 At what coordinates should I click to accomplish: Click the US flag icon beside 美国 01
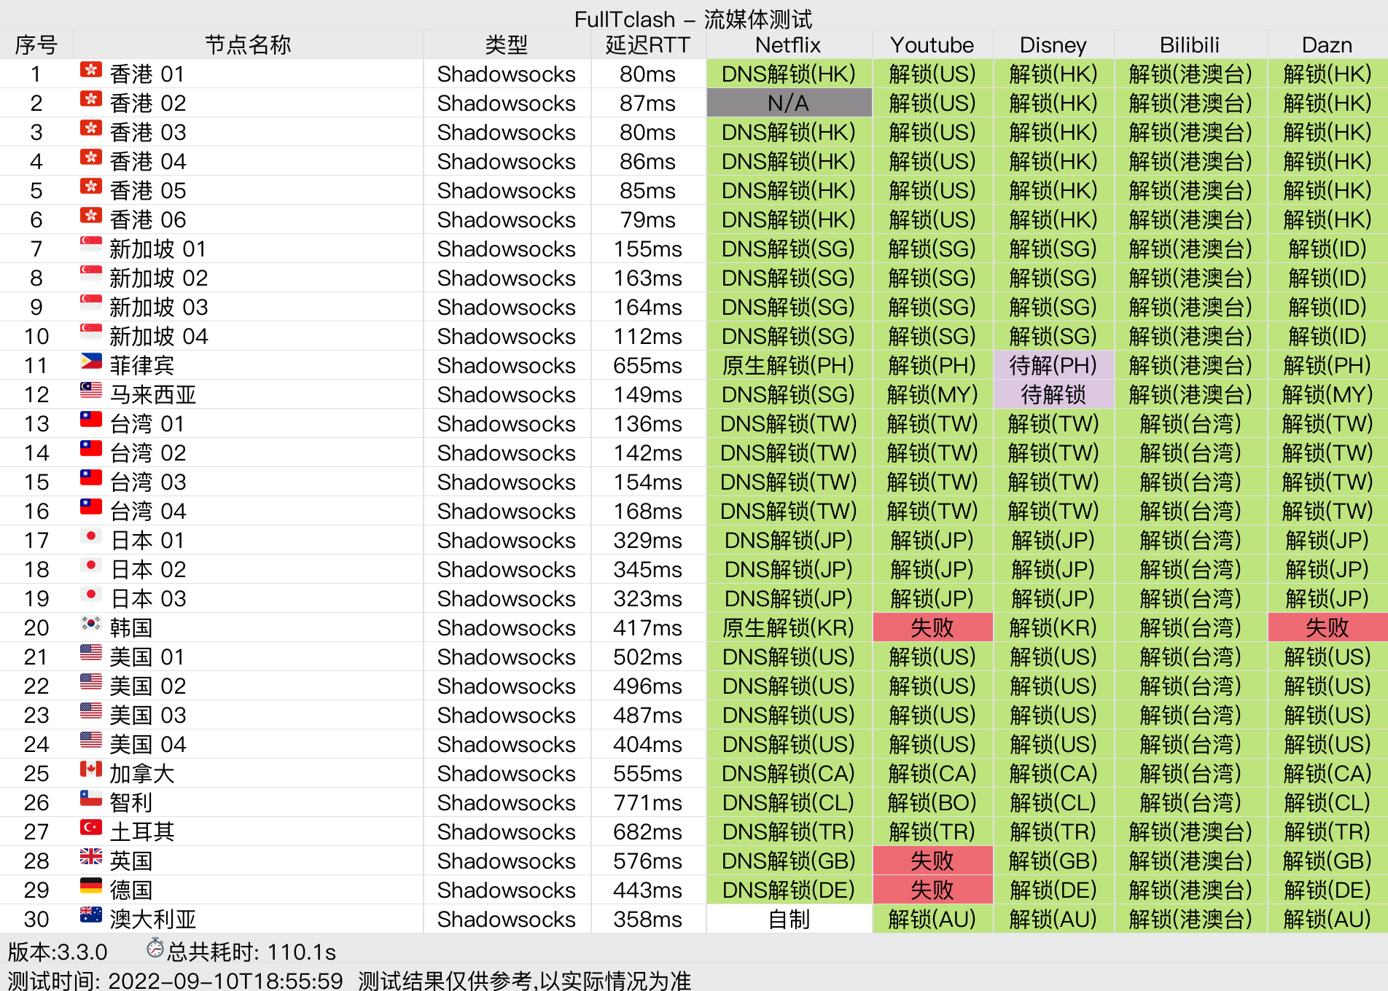pos(91,653)
